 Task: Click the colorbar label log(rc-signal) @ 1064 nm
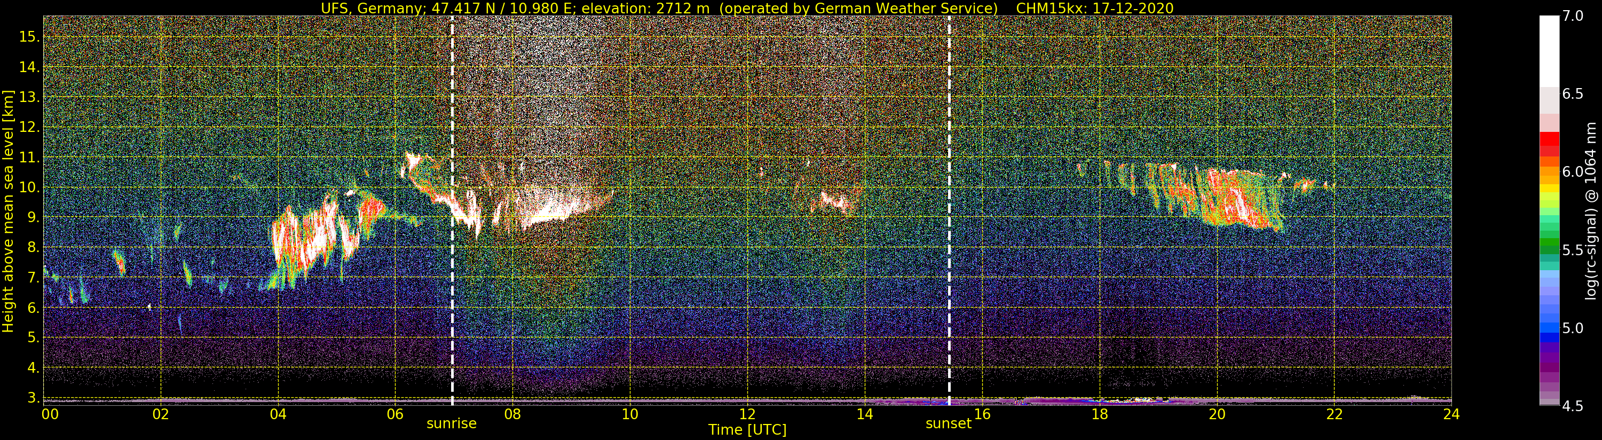tap(1592, 210)
